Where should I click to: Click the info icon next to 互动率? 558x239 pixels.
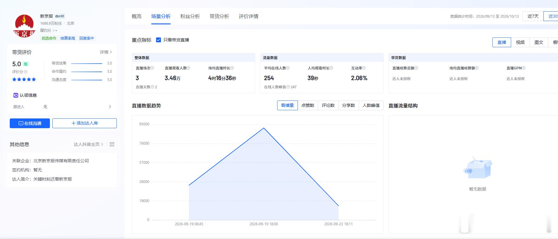coord(364,68)
